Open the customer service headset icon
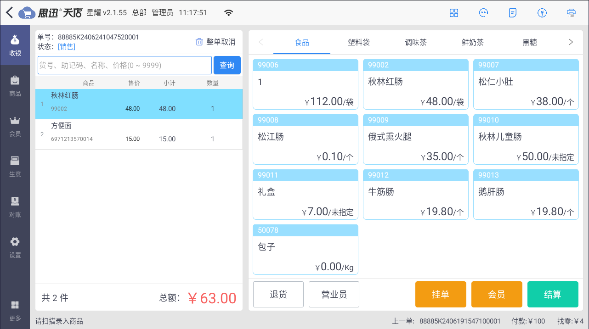This screenshot has height=329, width=589. coord(483,12)
